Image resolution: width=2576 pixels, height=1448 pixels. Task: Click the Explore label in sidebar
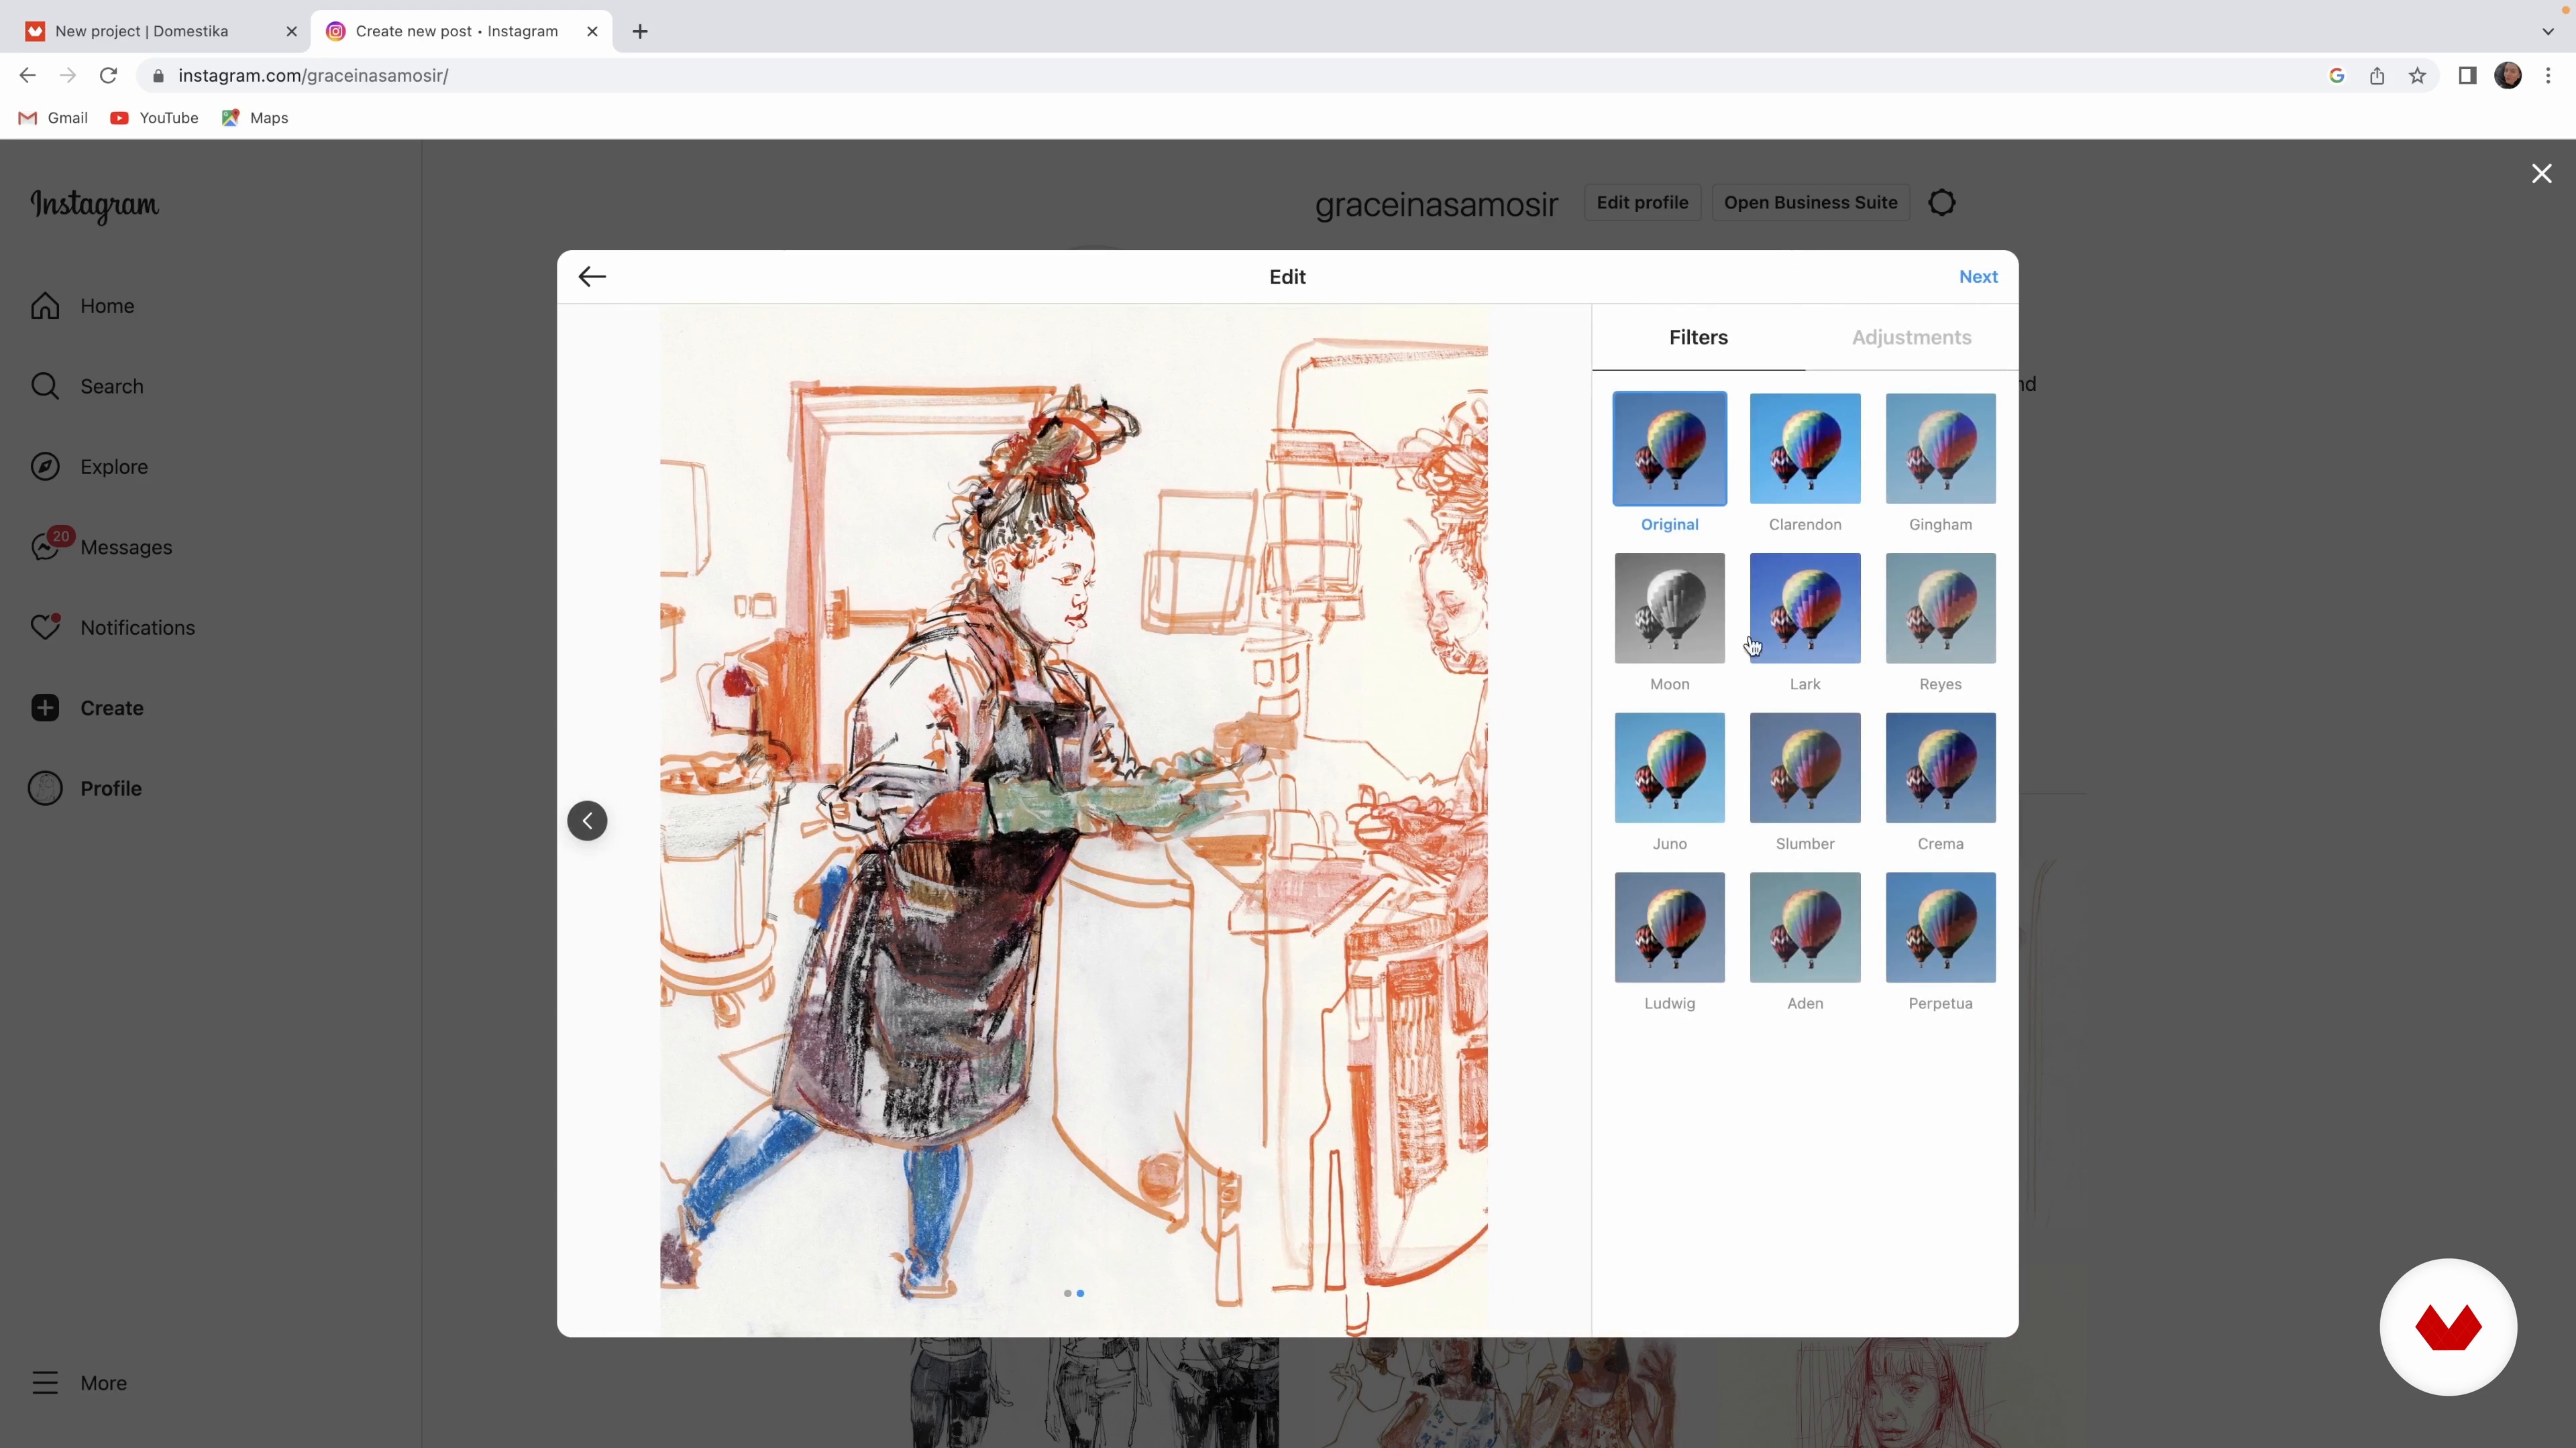pos(114,467)
